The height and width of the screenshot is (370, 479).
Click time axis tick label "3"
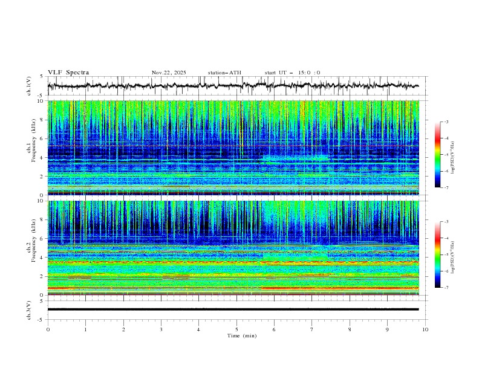click(x=161, y=329)
